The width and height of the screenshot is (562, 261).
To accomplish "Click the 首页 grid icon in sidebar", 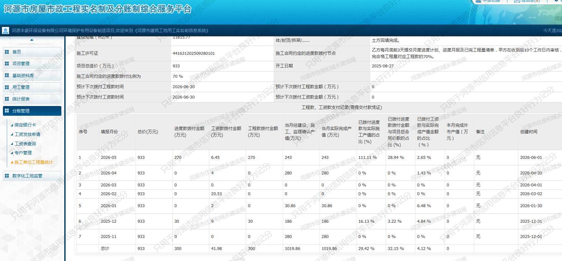I will (7, 52).
